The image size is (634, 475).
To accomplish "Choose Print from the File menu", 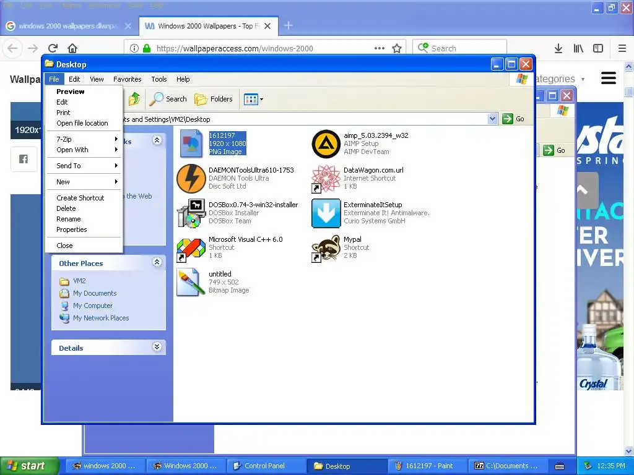I will pyautogui.click(x=84, y=113).
